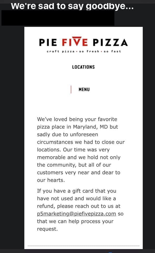Click red dot between pizza and so fresh
This screenshot has width=155, height=253.
(77, 52)
